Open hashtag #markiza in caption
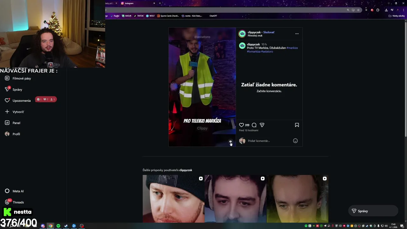The width and height of the screenshot is (407, 229). point(292,48)
